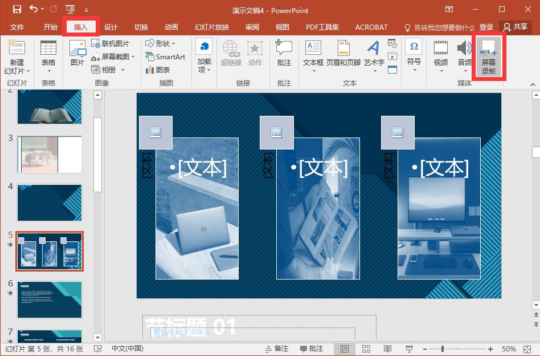Viewport: 540px width, 356px height.
Task: Click the 登录 sign-in link
Action: tap(488, 27)
